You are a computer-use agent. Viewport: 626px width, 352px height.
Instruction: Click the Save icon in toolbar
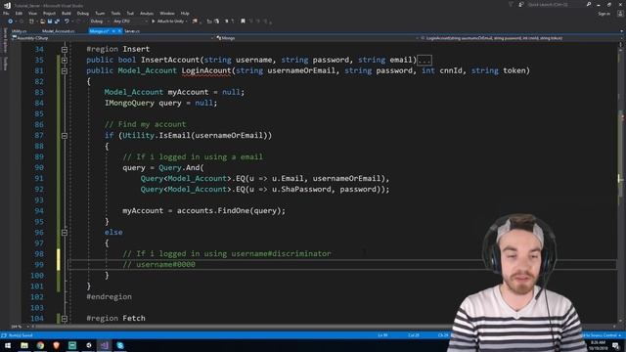pyautogui.click(x=50, y=22)
